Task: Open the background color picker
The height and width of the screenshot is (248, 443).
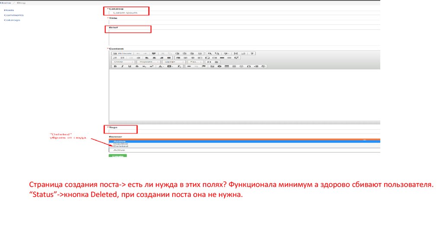Action: 170,66
